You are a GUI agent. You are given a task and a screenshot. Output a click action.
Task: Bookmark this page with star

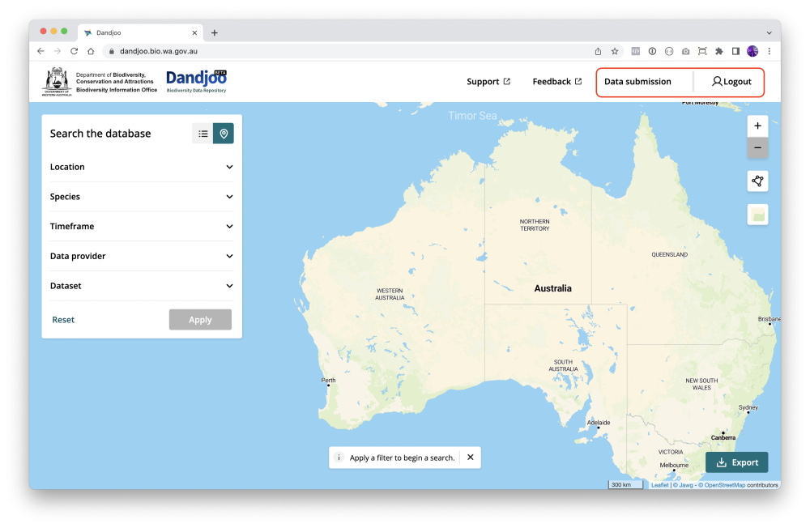(x=615, y=51)
